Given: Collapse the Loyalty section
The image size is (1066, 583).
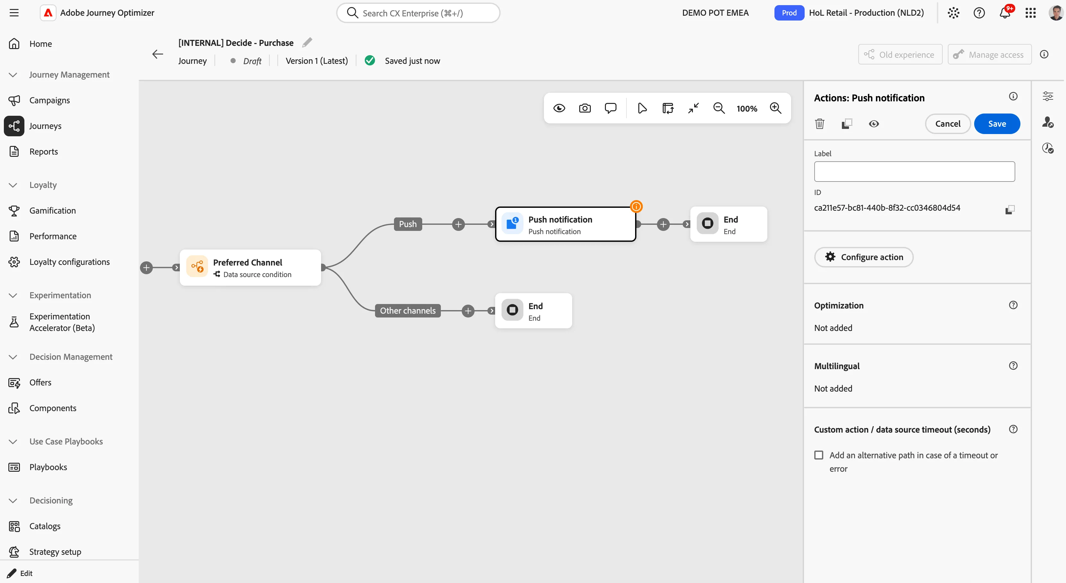Looking at the screenshot, I should point(13,185).
